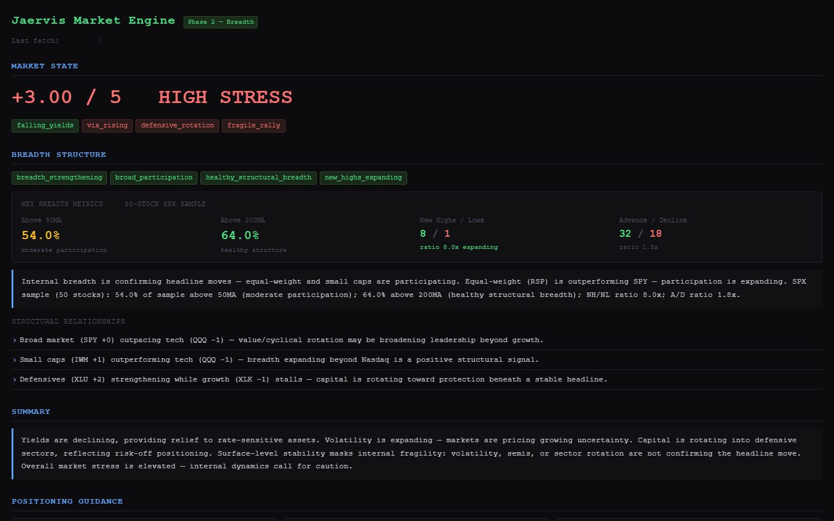
Task: Click the chevron beside the Broad market row
Action: click(14, 340)
